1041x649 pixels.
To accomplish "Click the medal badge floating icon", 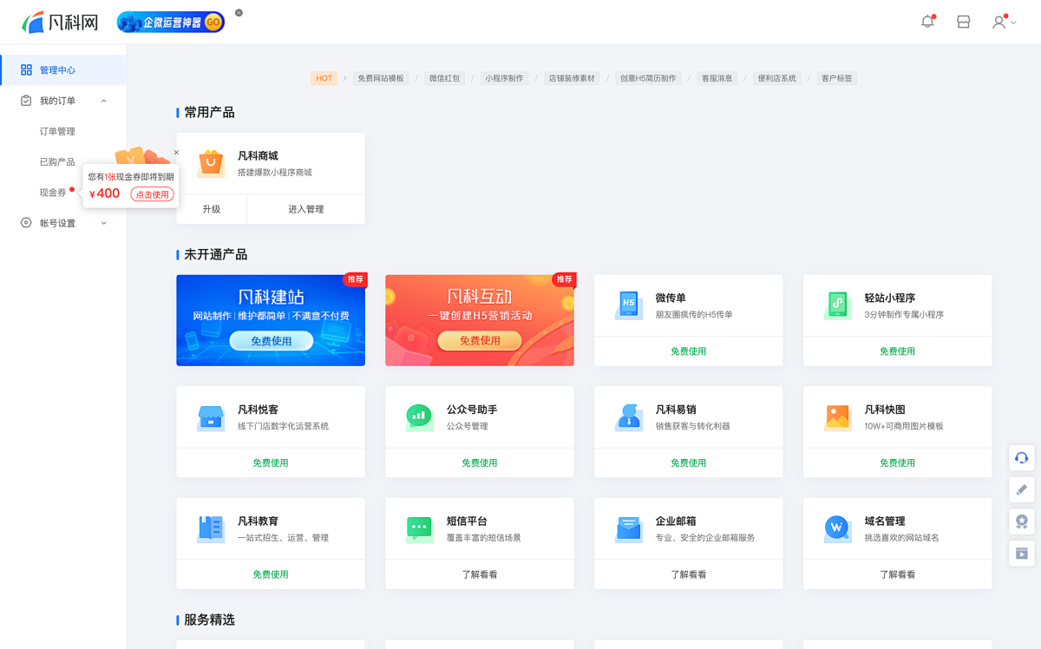I will click(1022, 521).
